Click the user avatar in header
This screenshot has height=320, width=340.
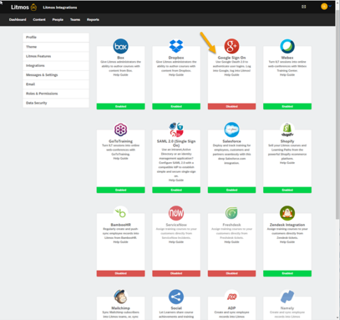click(x=324, y=6)
